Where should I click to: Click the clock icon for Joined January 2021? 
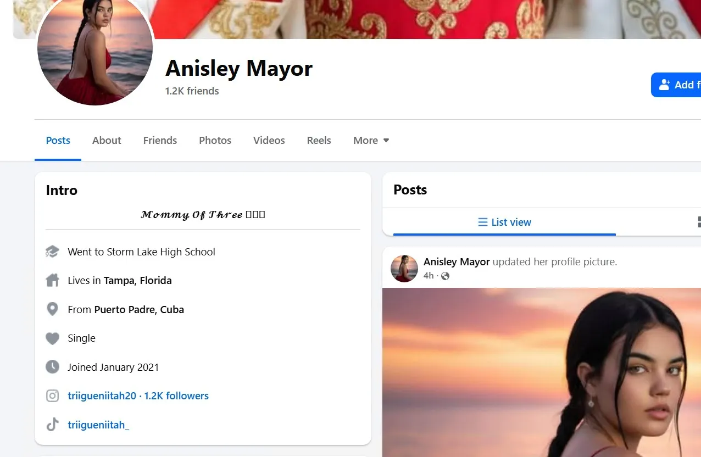click(52, 366)
